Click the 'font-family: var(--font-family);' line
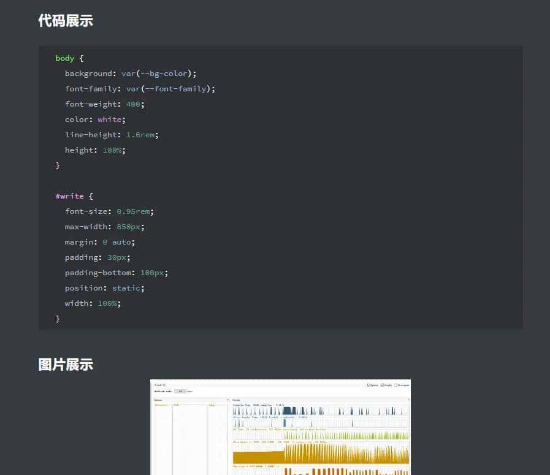550x475 pixels. (x=140, y=89)
